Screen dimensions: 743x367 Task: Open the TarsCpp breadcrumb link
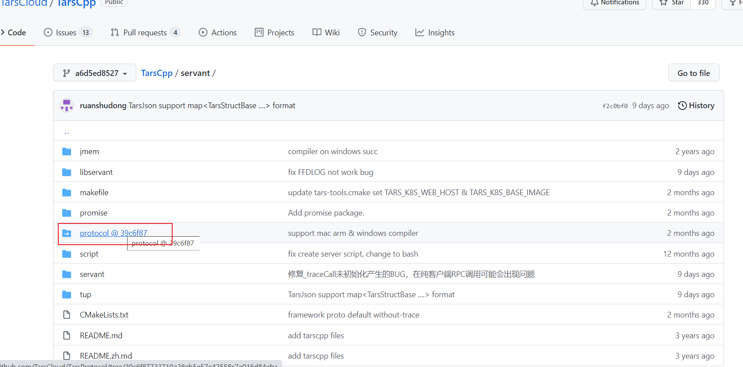157,73
